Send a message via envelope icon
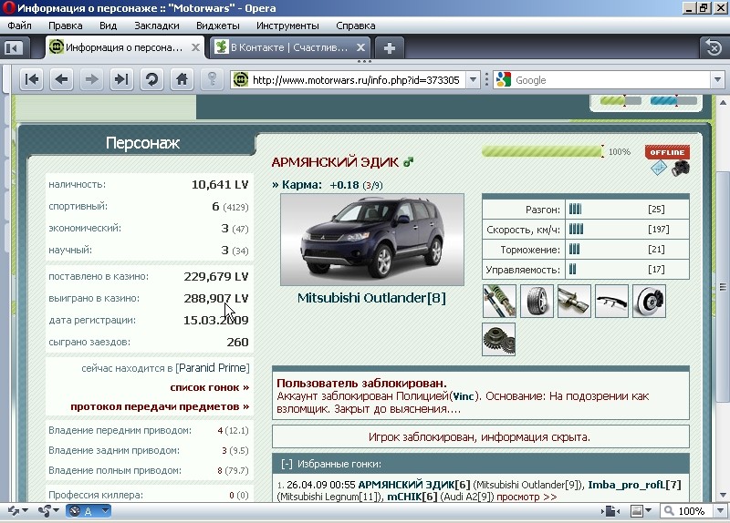The width and height of the screenshot is (730, 523). (658, 168)
